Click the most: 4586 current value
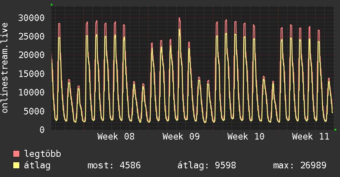The image size is (340, 177). pos(114,165)
